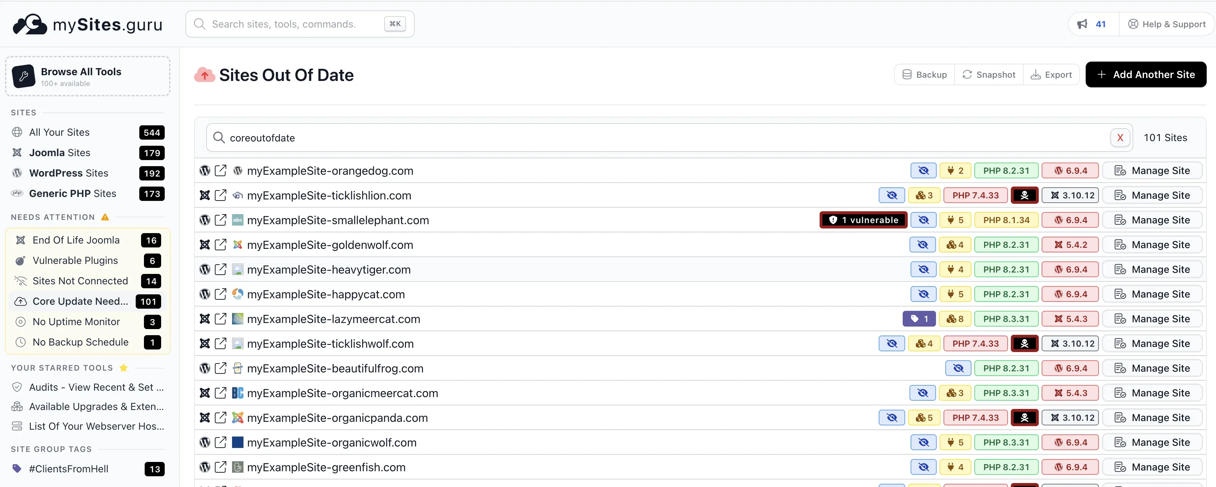Screen dimensions: 1216x487
Task: Open myExampleSite-organicwolf.com site name
Action: click(332, 443)
